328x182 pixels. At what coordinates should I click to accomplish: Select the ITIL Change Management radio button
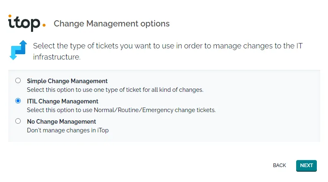[x=18, y=101]
